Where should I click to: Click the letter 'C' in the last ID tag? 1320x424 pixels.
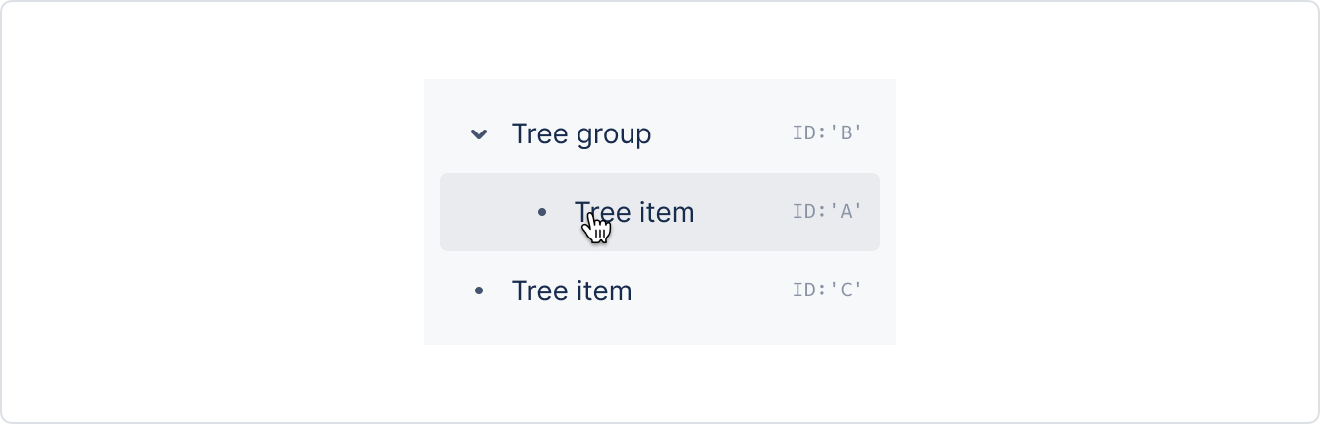[845, 290]
